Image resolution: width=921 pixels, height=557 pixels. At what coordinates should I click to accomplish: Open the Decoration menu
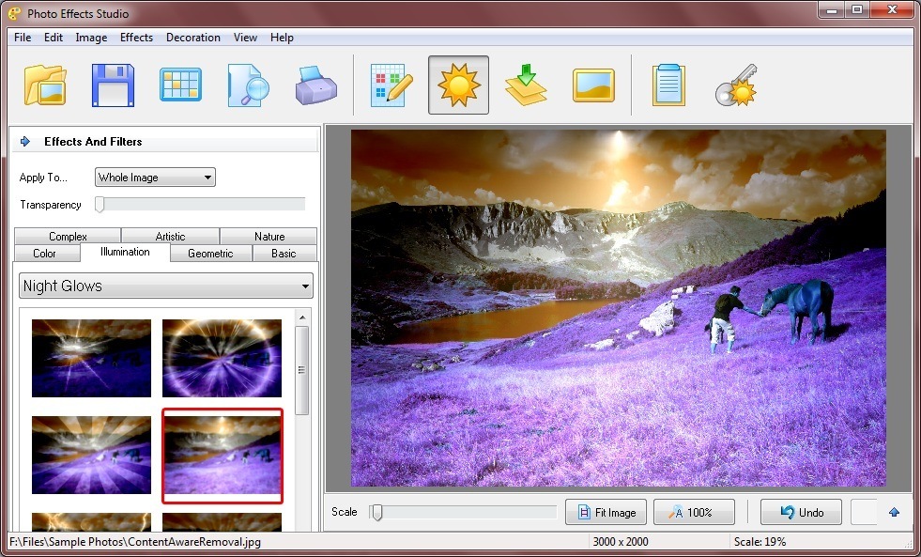[x=192, y=38]
